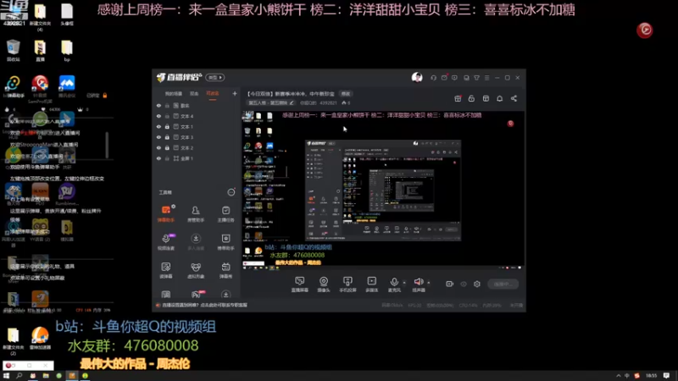Open Recycle Bin desktop icon
Viewport: 678px width, 381px height.
tap(13, 51)
